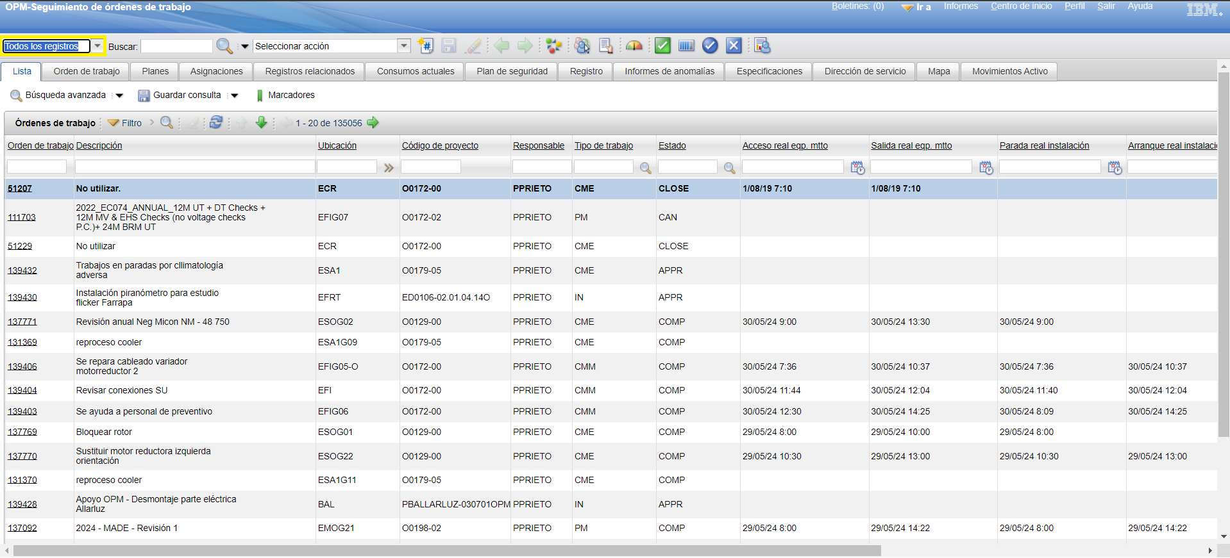Click the Create KPI gauge icon
This screenshot has height=558, width=1230.
pos(634,45)
